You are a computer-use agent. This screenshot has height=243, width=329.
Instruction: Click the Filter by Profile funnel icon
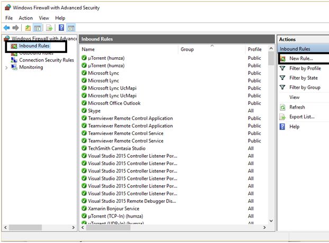tap(282, 68)
